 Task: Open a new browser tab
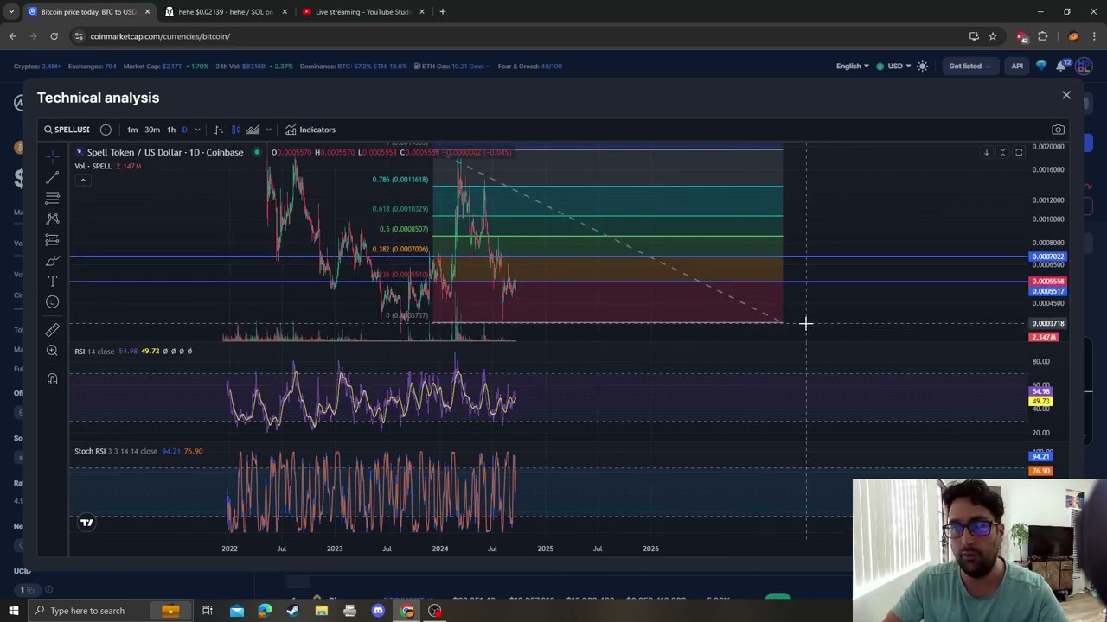[x=443, y=11]
